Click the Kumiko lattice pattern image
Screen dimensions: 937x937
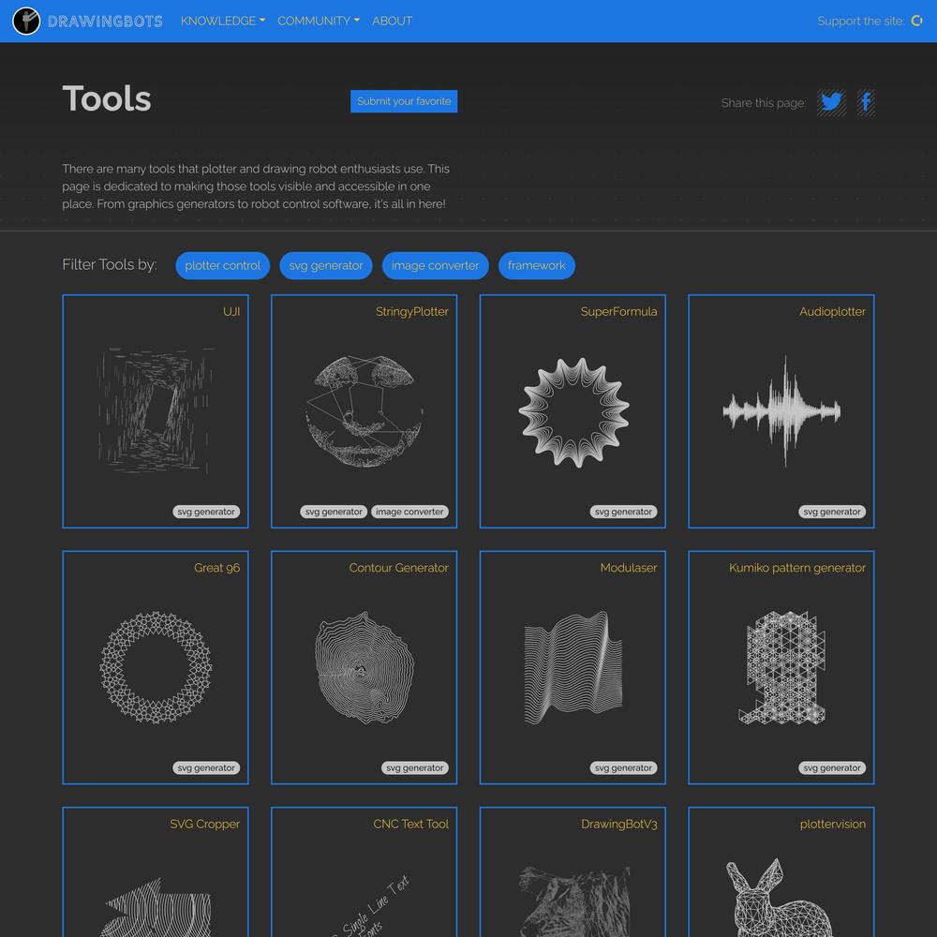click(781, 667)
